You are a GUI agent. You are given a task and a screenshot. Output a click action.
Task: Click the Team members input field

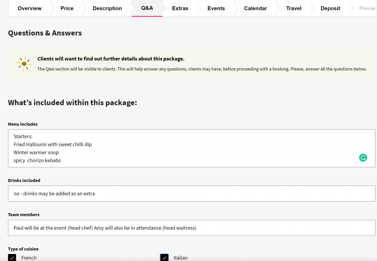191,228
